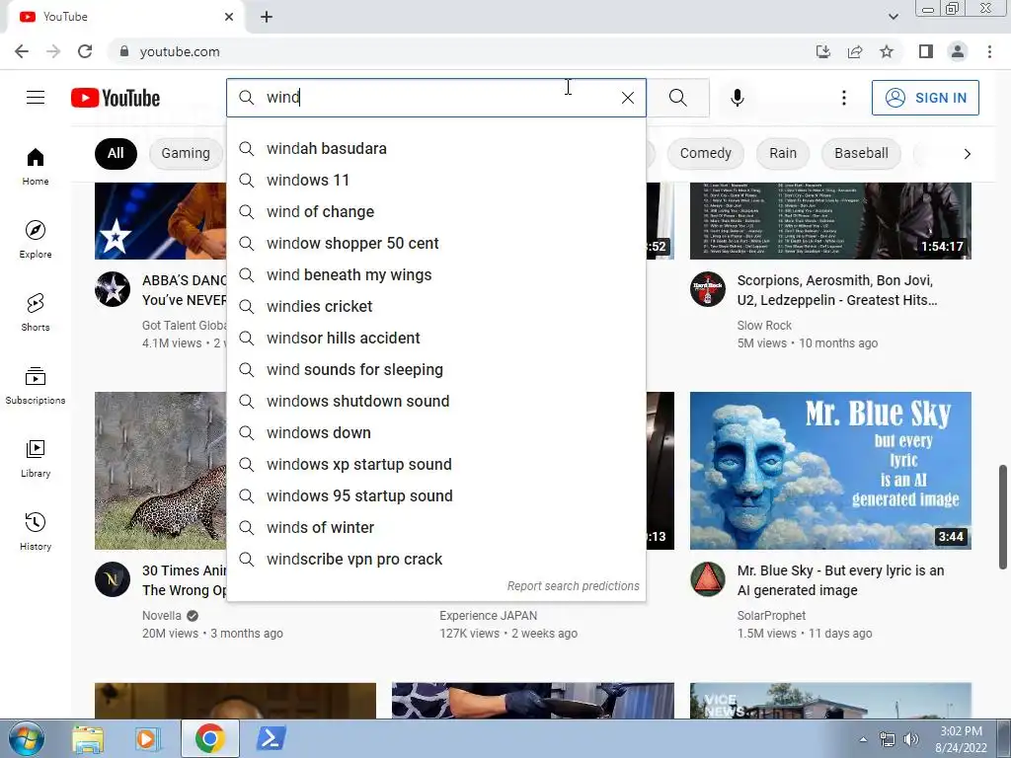Click the Slow Rock channel name
This screenshot has width=1011, height=758.
[764, 326]
